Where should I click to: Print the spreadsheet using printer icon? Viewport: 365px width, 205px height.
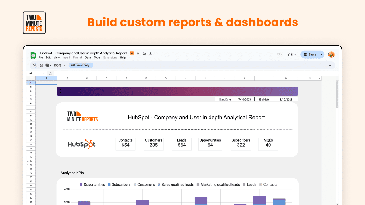click(41, 65)
